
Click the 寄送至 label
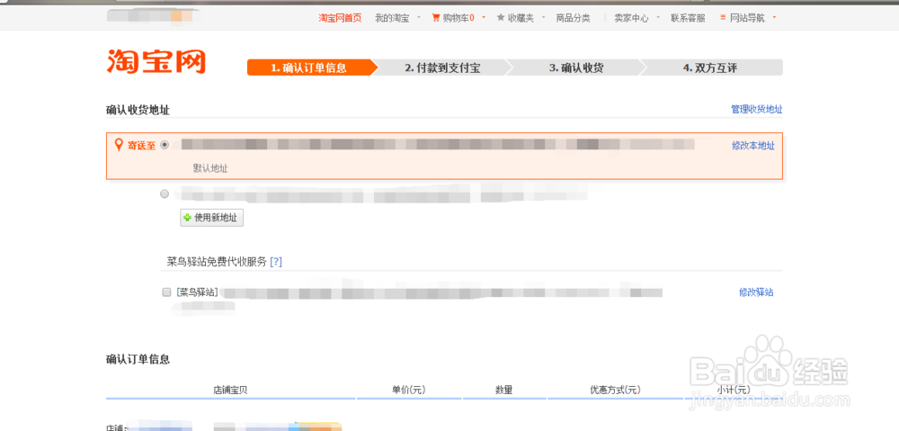(141, 146)
